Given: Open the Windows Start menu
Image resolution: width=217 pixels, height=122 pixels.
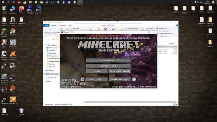Looking at the screenshot, I should 3,2.
